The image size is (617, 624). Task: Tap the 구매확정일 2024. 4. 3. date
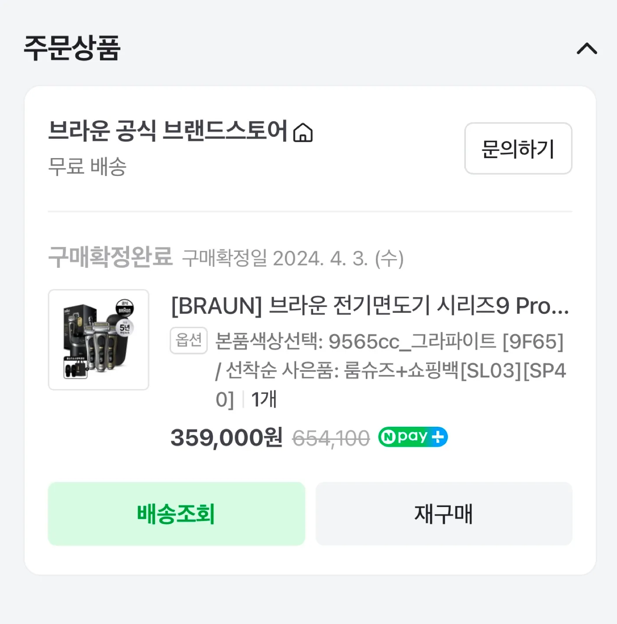(293, 259)
